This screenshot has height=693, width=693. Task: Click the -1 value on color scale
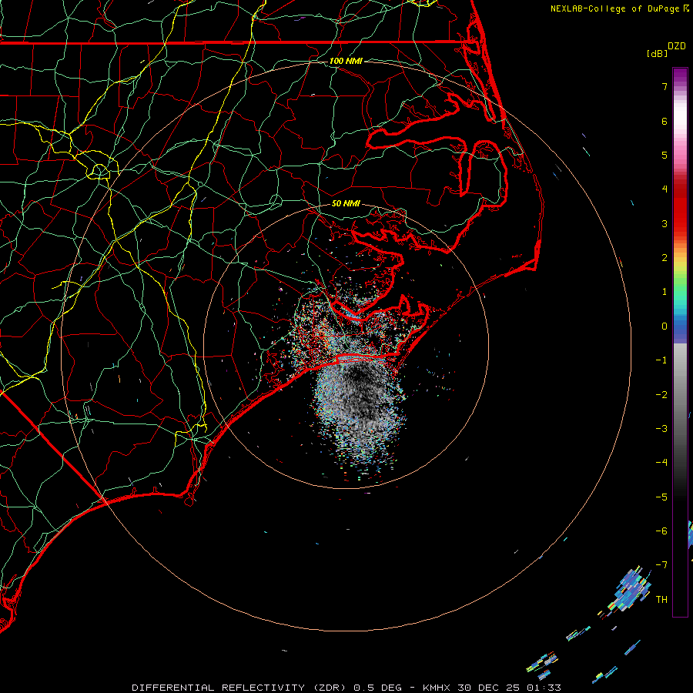[661, 360]
